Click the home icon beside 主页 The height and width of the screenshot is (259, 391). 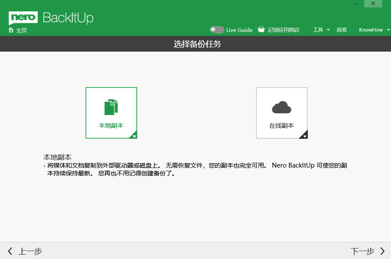tap(11, 30)
